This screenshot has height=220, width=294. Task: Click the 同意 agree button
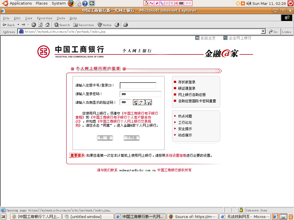[x=105, y=138]
